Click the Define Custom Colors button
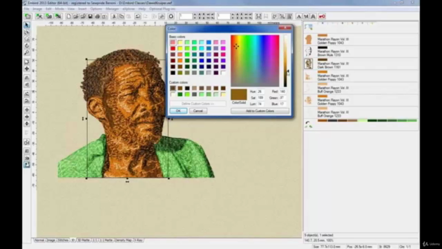Screen dimensions: 442x249 (x=198, y=104)
